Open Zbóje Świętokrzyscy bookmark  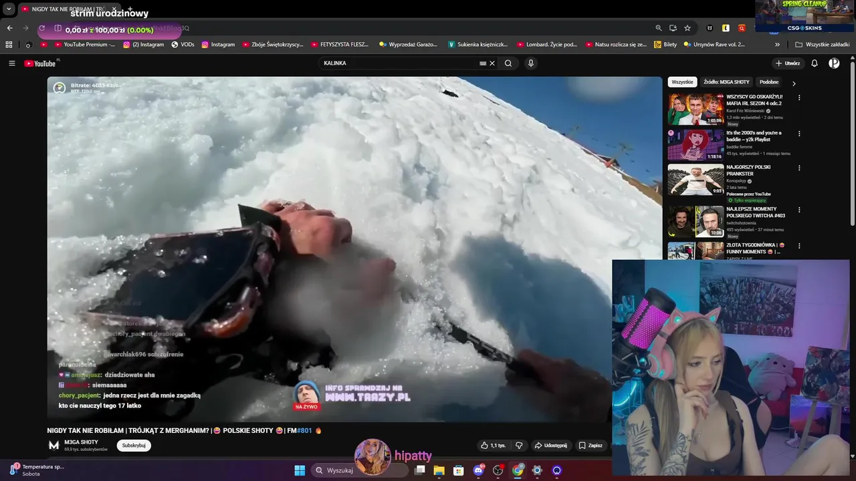coord(272,45)
